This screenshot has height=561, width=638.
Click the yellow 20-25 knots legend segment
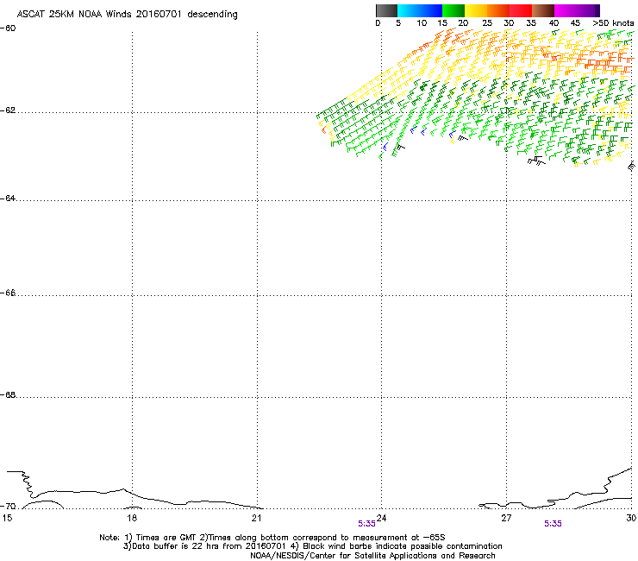tap(476, 10)
